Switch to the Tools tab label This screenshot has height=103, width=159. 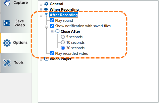(19, 62)
